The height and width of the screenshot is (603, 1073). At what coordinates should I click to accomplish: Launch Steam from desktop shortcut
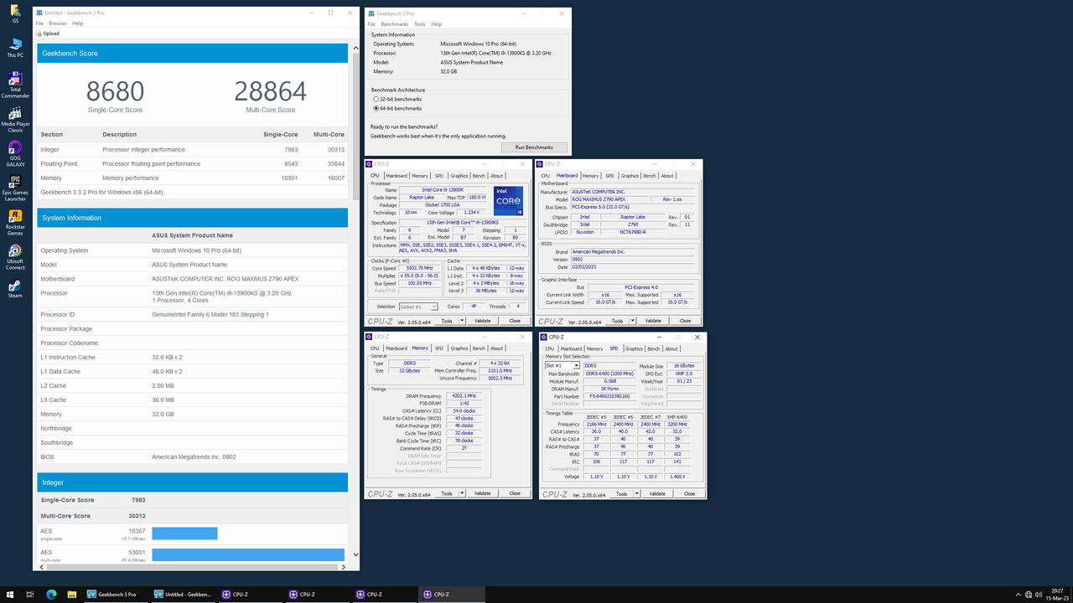(x=15, y=289)
